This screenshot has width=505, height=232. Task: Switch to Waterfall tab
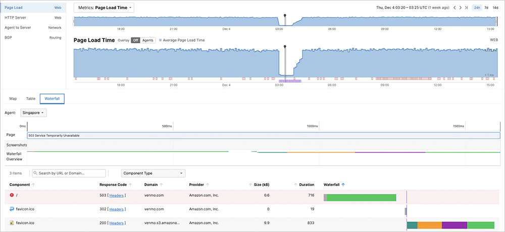tap(52, 99)
